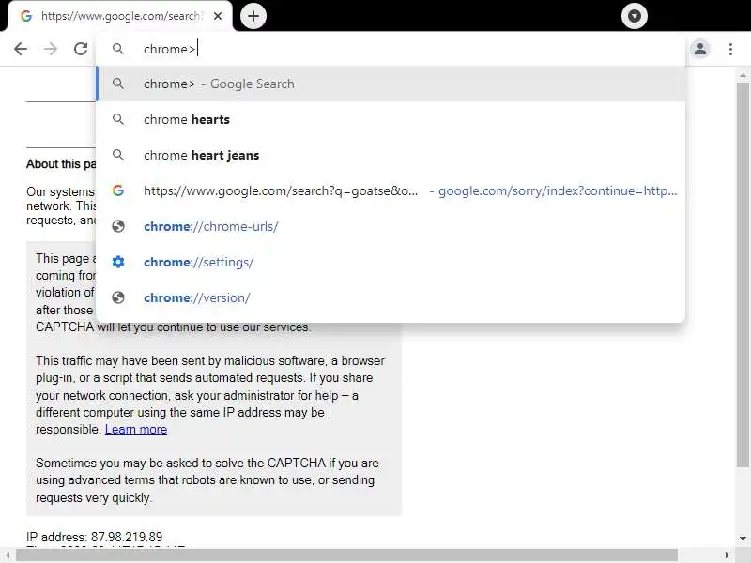
Task: Click the vertical scrollbar thumb
Action: pyautogui.click(x=743, y=274)
